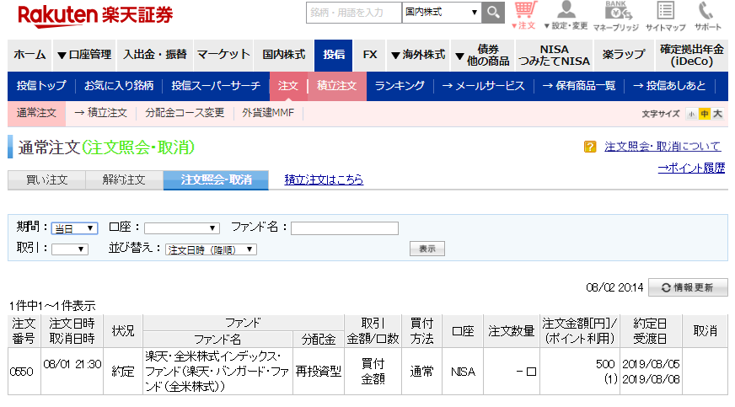The width and height of the screenshot is (735, 407).
Task: Open the shopping cart 注文 icon
Action: point(524,15)
